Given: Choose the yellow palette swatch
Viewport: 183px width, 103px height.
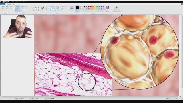Looking at the screenshot, I should click(95, 7).
